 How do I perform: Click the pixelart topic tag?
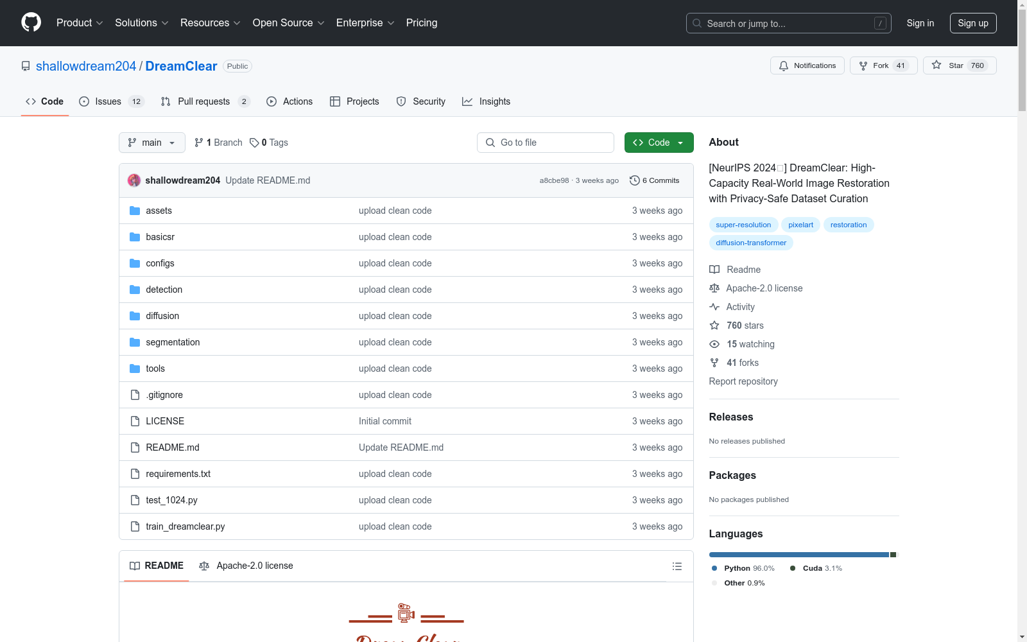coord(800,225)
